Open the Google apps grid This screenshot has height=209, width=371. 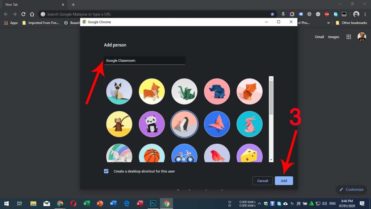pos(349,37)
